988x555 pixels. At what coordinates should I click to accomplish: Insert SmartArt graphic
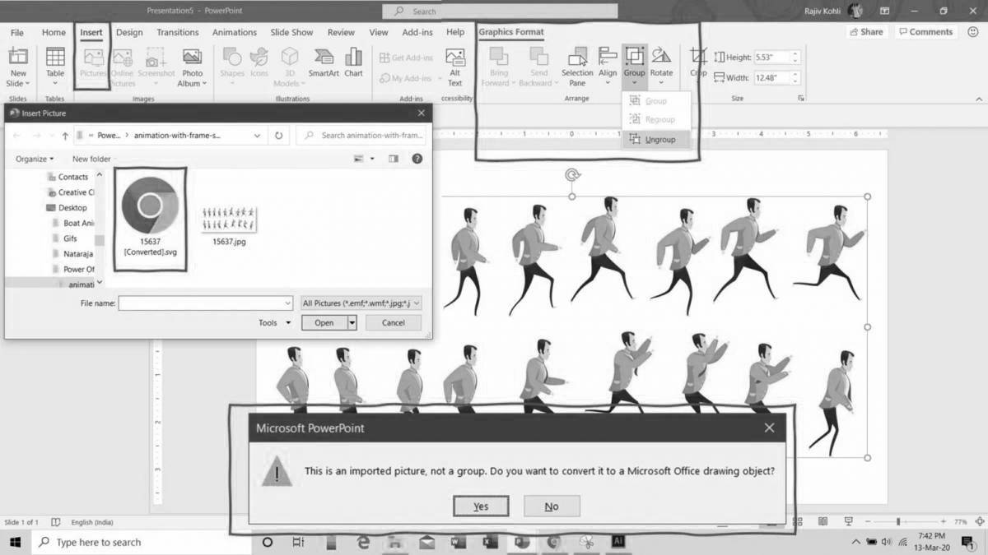(323, 62)
